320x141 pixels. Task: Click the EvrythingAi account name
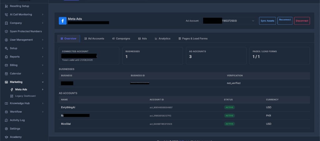tap(68, 107)
